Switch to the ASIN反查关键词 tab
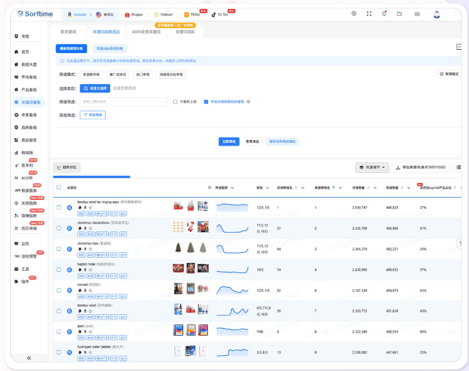This screenshot has width=469, height=371. tap(146, 31)
